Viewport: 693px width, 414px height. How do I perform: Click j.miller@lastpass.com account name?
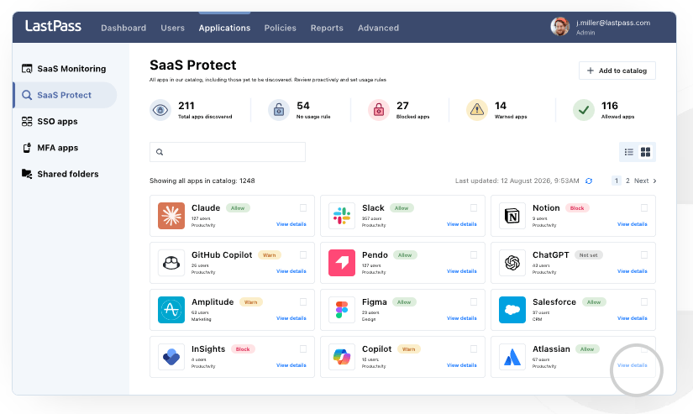(x=613, y=23)
